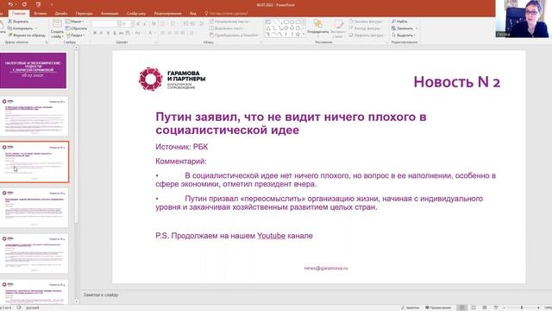
Task: Create a new slide with Создать слайд
Action: click(x=57, y=29)
